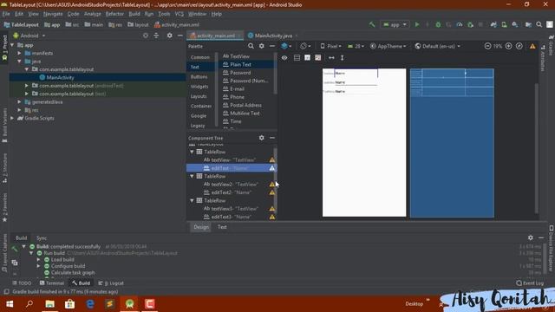Select Postal Address in the Palette
The height and width of the screenshot is (312, 555).
pyautogui.click(x=245, y=105)
